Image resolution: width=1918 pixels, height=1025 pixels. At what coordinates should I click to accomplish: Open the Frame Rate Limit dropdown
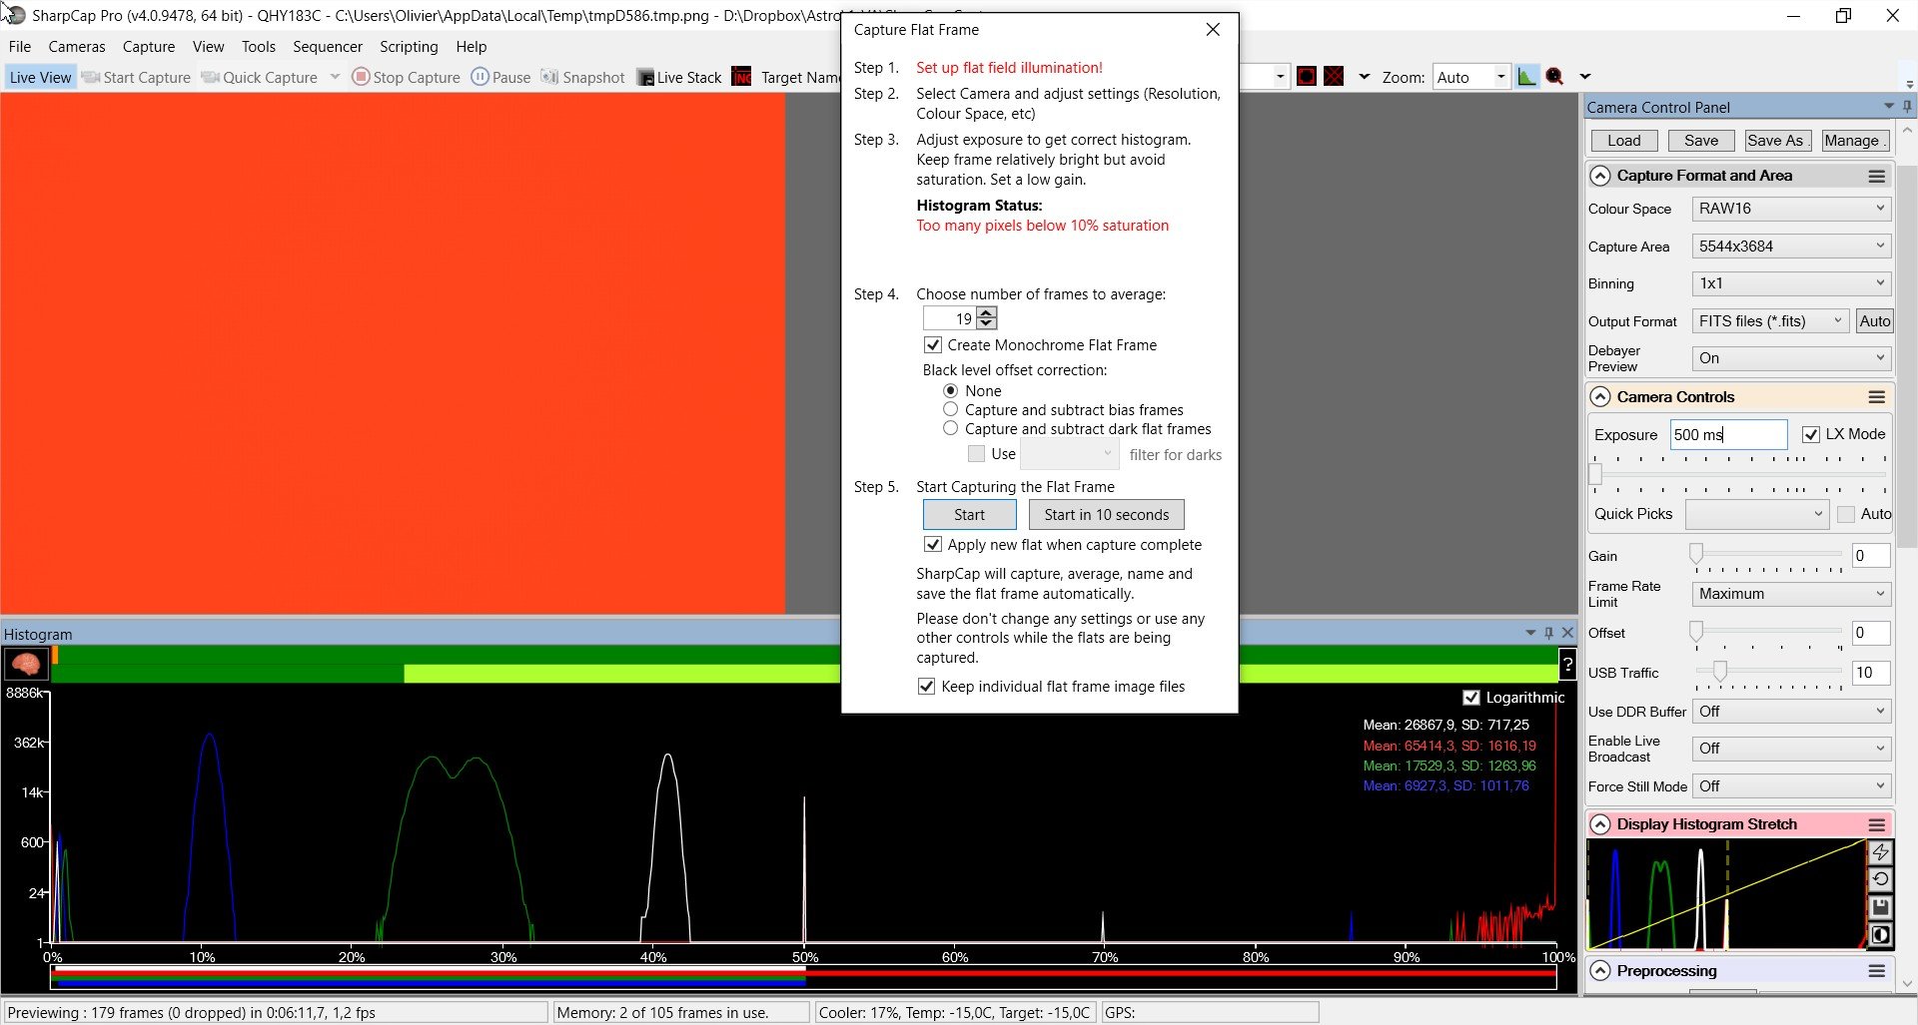1792,594
